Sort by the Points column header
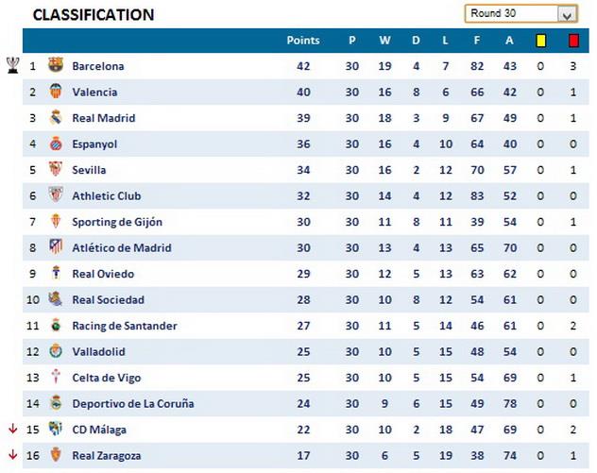The height and width of the screenshot is (473, 597). click(x=303, y=41)
